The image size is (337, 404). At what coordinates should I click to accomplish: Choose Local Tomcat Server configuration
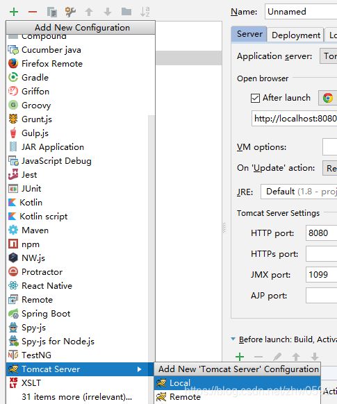[237, 383]
